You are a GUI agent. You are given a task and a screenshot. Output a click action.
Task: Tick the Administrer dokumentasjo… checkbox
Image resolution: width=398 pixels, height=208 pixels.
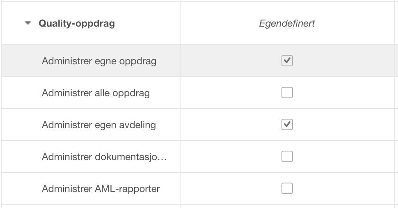coord(287,156)
